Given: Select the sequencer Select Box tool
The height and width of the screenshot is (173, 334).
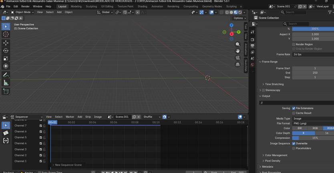Looking at the screenshot, I should (6, 125).
